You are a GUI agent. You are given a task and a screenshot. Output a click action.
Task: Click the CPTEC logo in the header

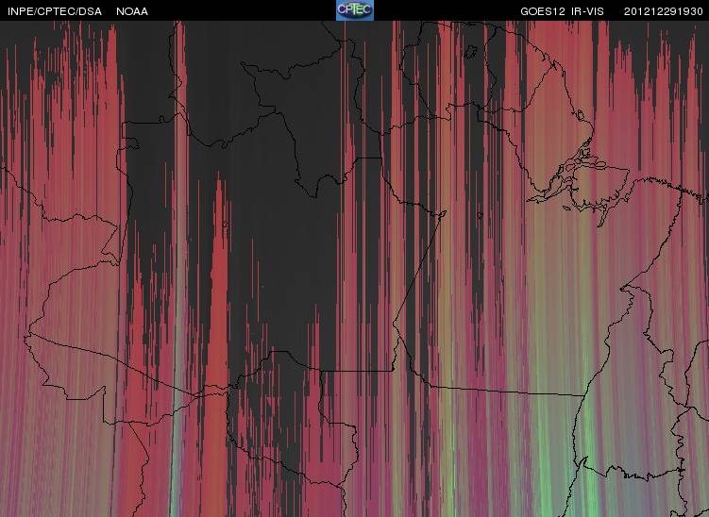355,10
